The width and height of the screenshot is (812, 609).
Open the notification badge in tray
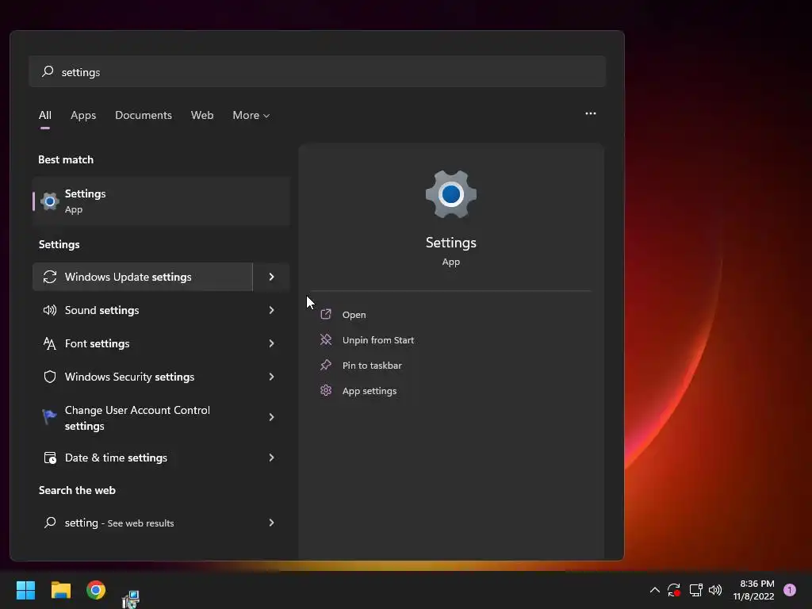click(790, 590)
